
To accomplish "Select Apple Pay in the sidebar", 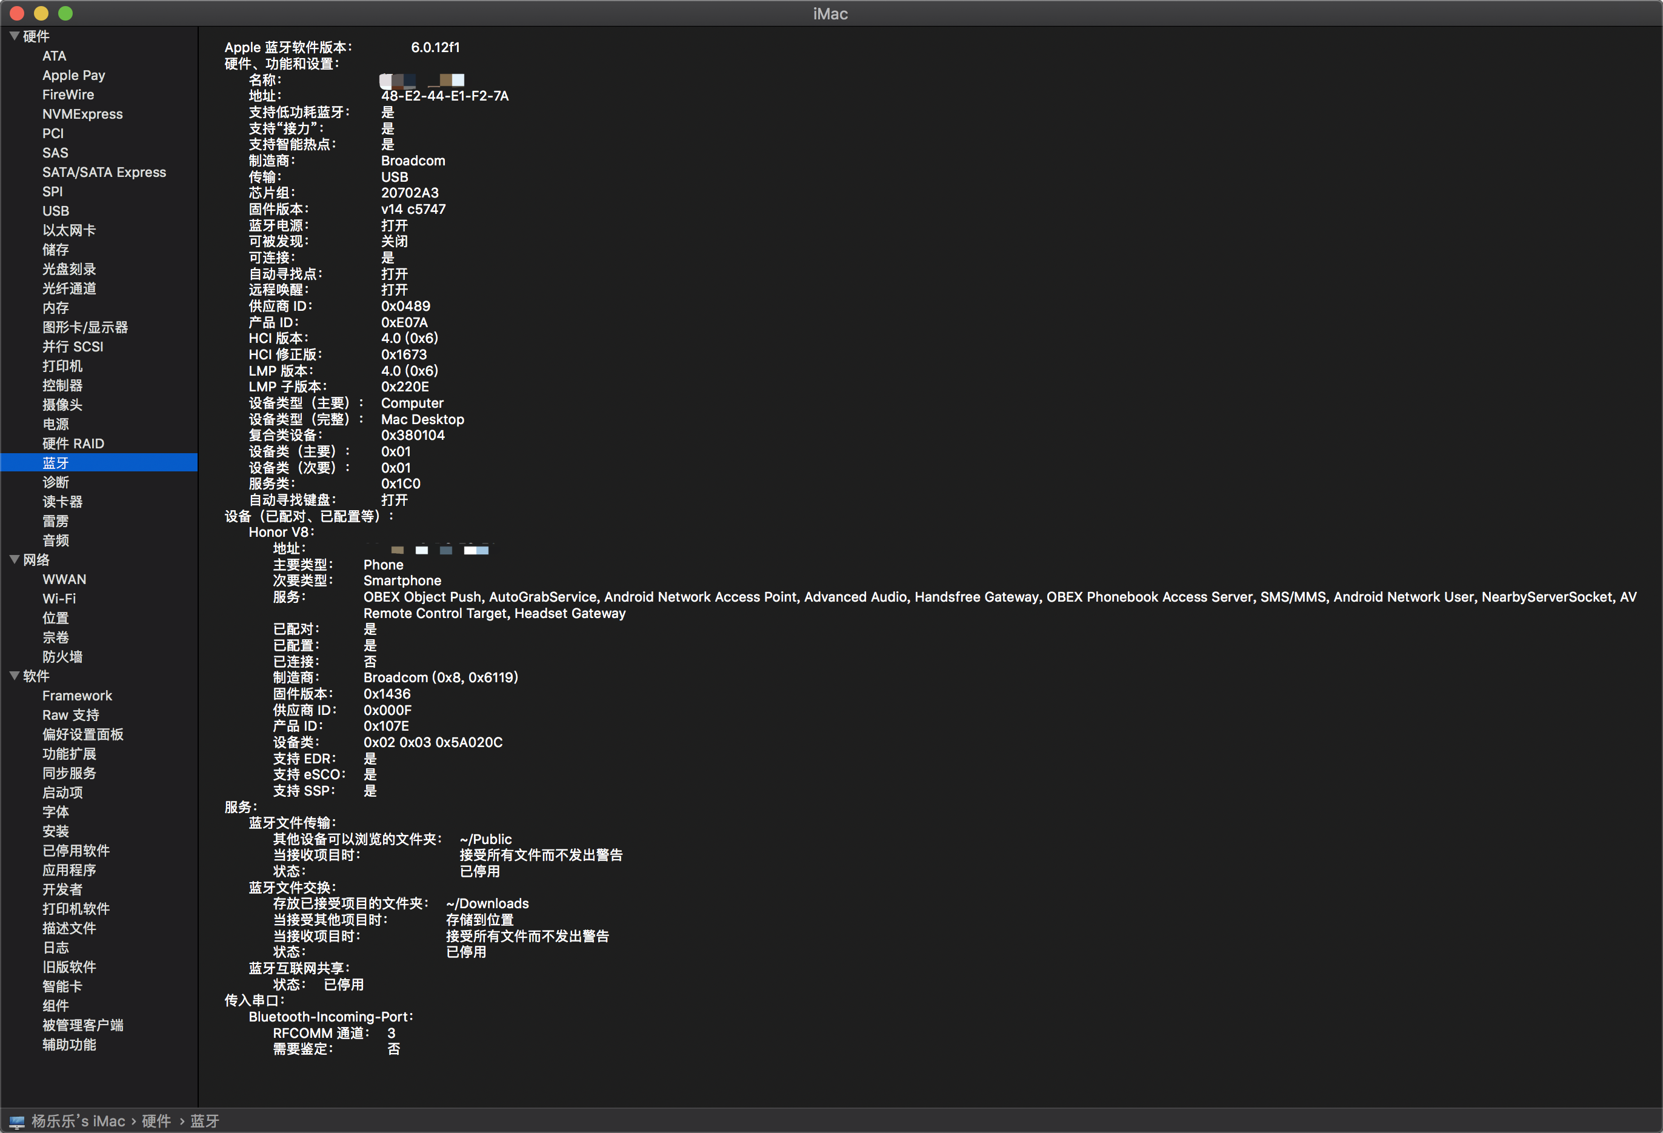I will pyautogui.click(x=73, y=75).
